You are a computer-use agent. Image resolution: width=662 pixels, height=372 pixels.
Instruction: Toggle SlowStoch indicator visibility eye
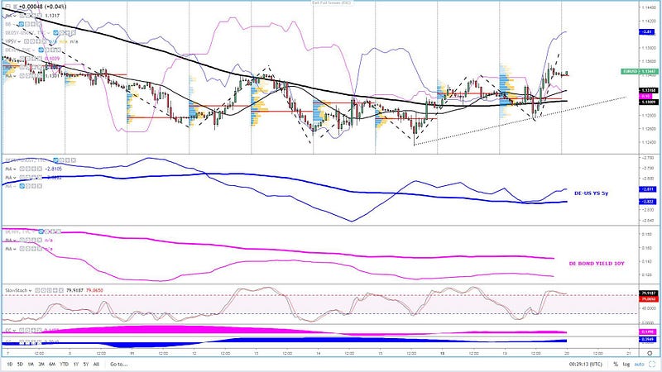point(36,291)
